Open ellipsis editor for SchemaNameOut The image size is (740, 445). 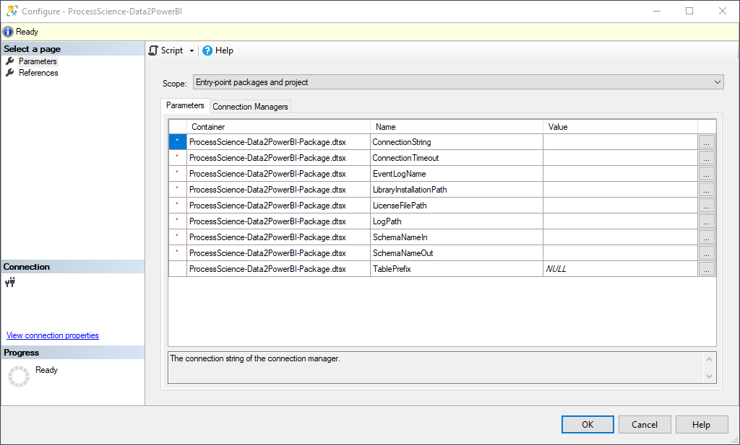[707, 253]
